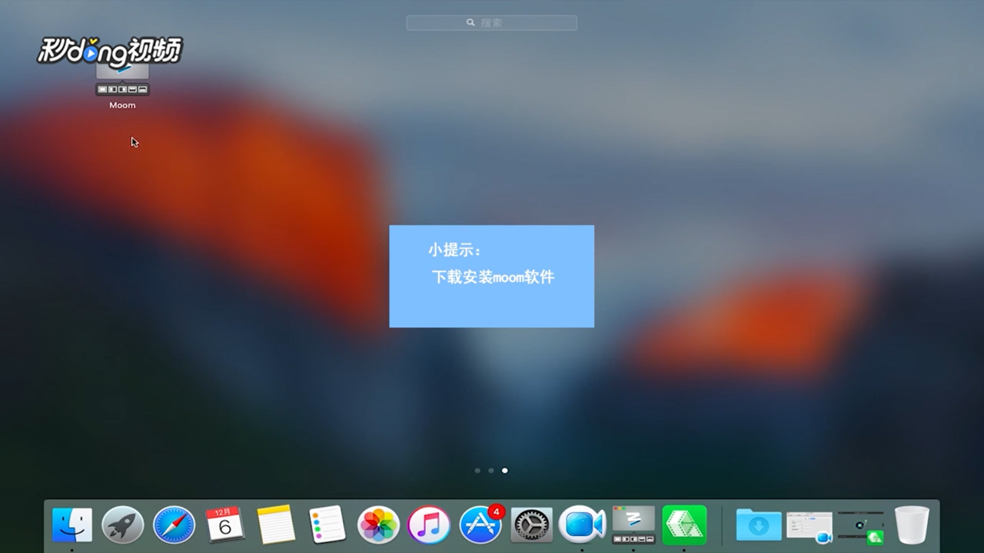
Task: Open Finder from the Dock
Action: (x=72, y=525)
